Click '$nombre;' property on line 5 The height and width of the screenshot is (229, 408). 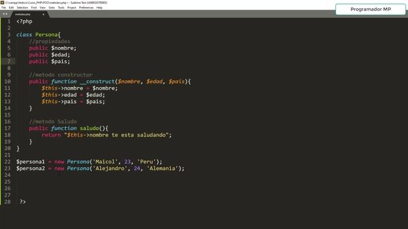[x=64, y=48]
